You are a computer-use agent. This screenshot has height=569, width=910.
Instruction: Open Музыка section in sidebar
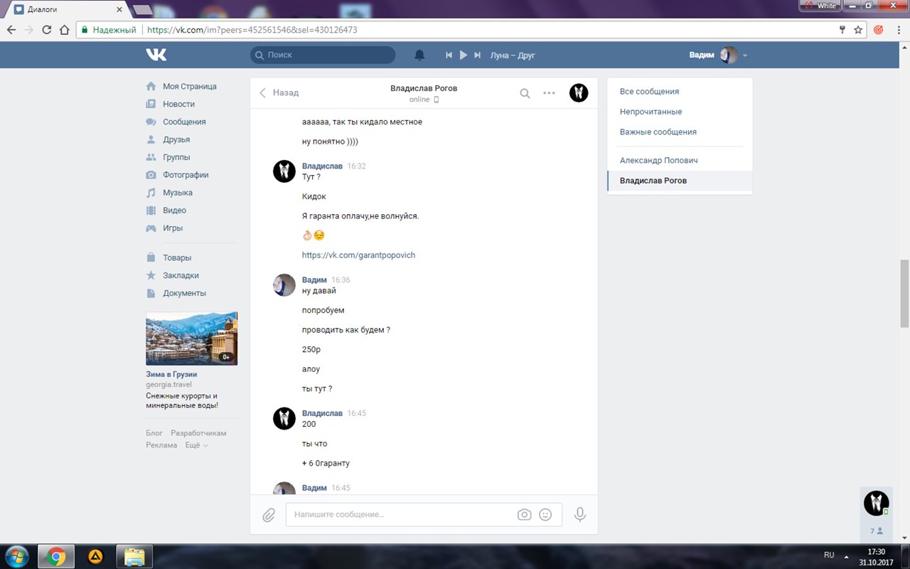tap(177, 193)
